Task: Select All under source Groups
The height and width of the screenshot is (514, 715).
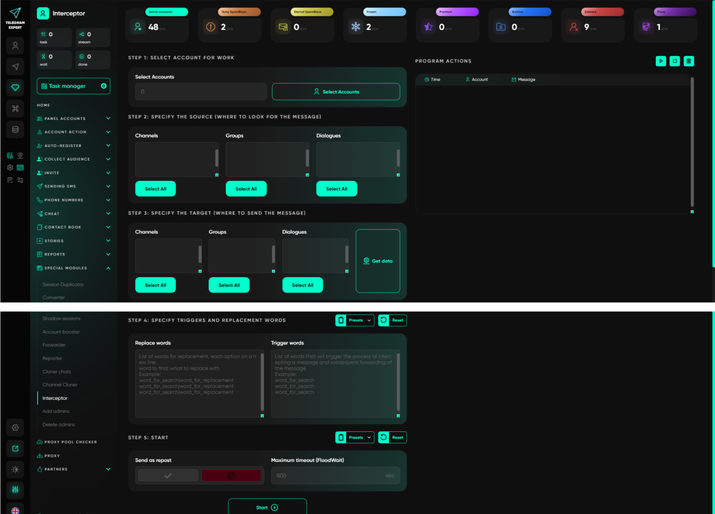Action: (246, 189)
